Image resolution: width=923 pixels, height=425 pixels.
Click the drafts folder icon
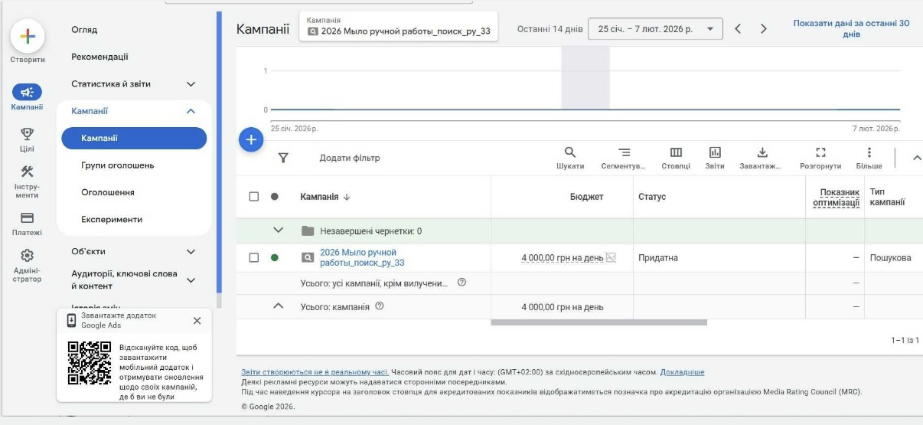coord(308,230)
